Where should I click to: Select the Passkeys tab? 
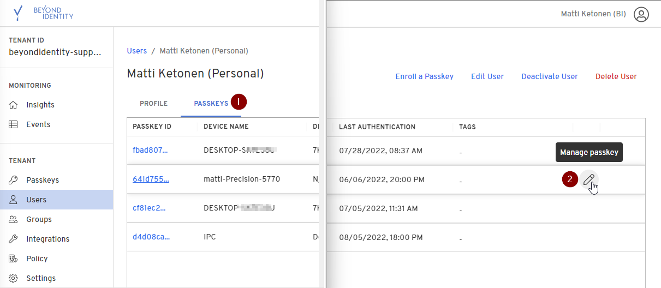coord(211,104)
